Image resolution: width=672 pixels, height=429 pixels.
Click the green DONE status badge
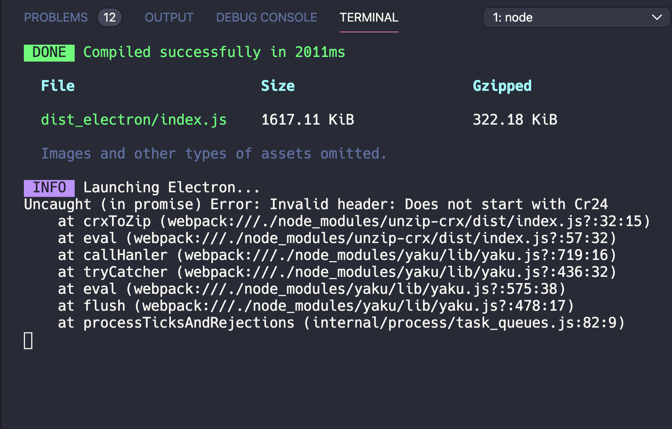tap(49, 52)
